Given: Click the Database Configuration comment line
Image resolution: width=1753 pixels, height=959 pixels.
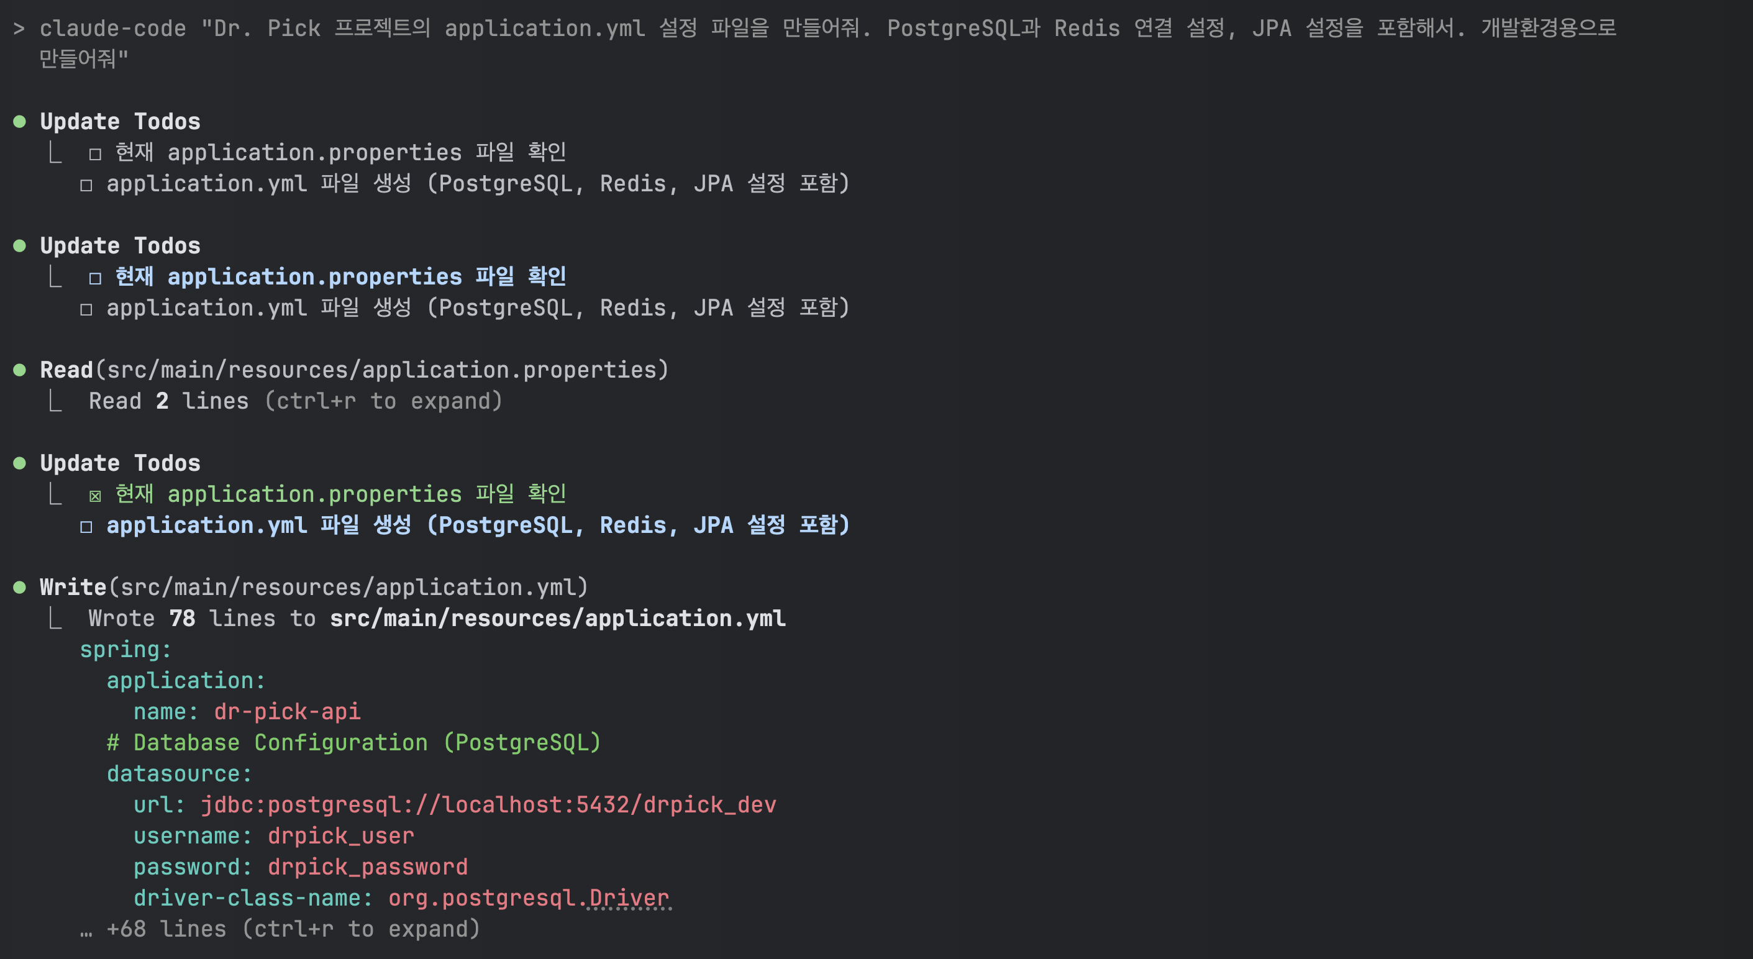Looking at the screenshot, I should pyautogui.click(x=354, y=743).
